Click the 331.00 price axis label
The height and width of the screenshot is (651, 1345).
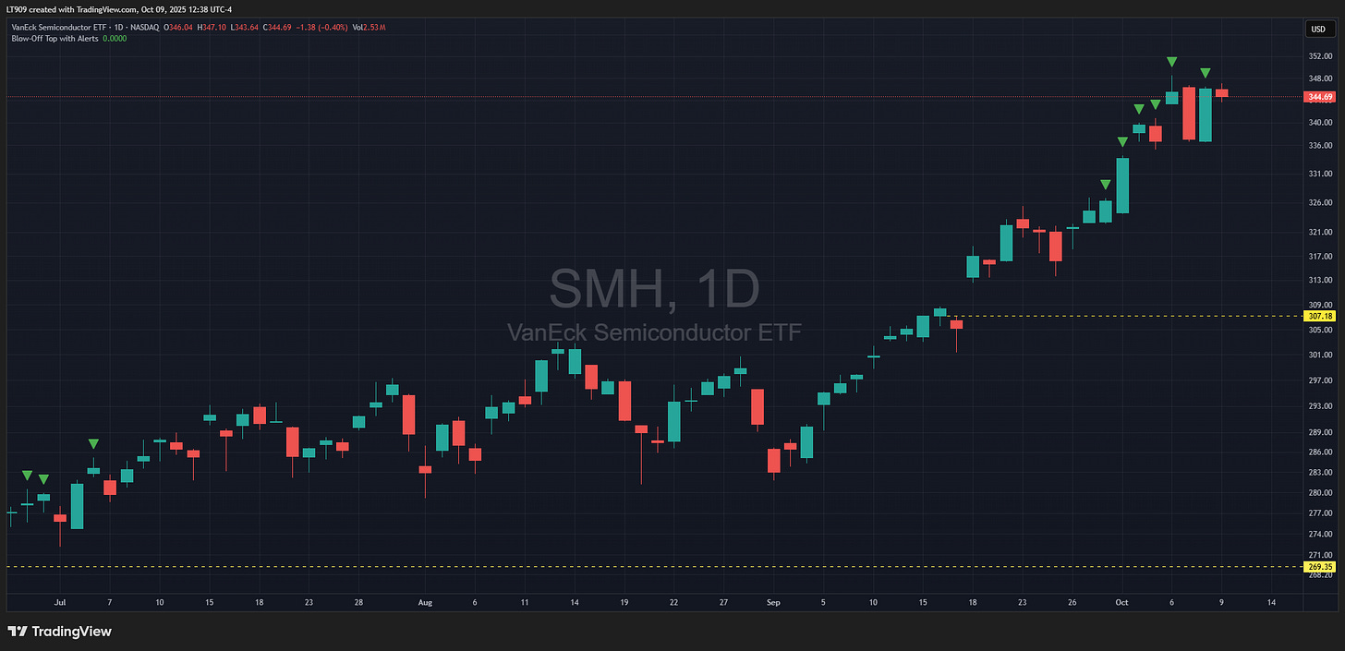(x=1319, y=174)
